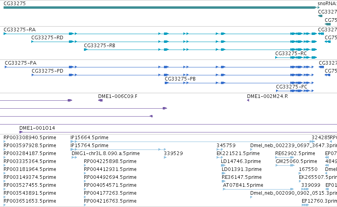Select EST RP003149374.5prime
337x207 pixels.
pos(30,177)
